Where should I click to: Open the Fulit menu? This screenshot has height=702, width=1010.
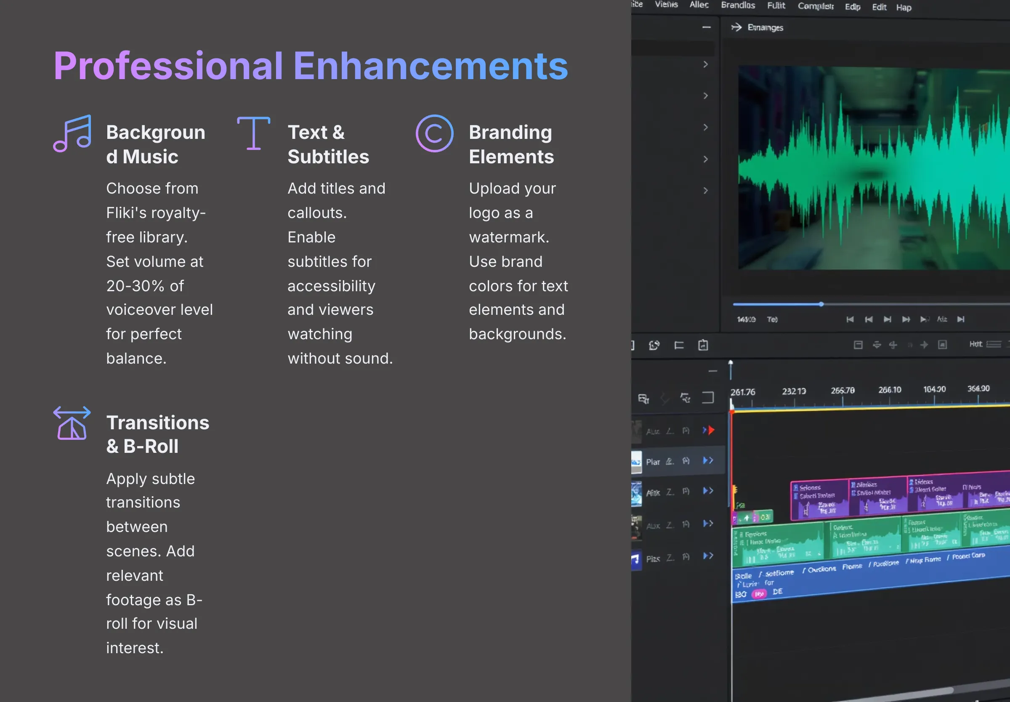pyautogui.click(x=776, y=6)
